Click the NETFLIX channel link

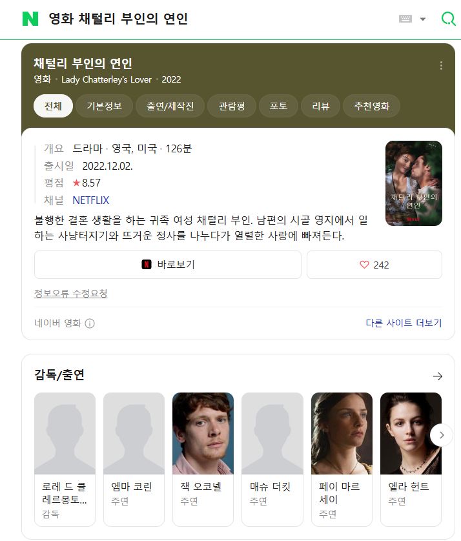point(91,200)
